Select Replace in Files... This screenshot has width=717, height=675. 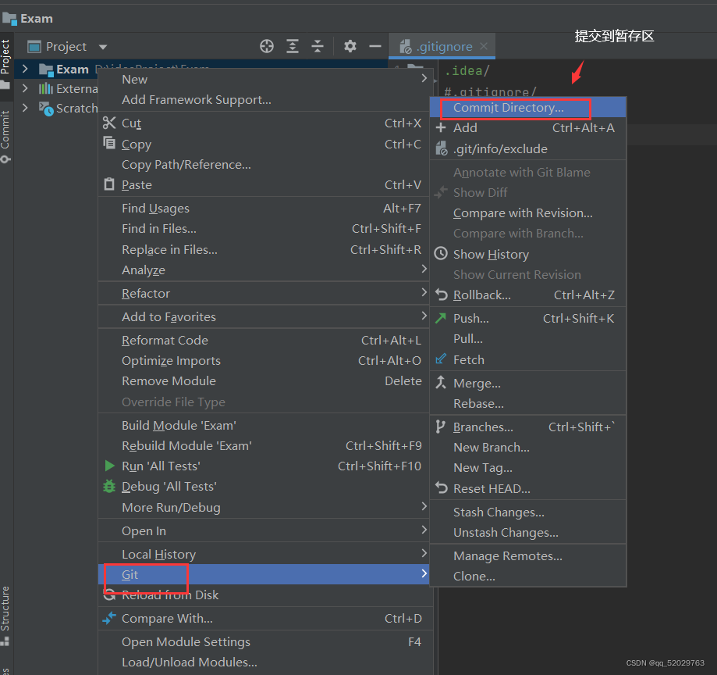pos(264,249)
